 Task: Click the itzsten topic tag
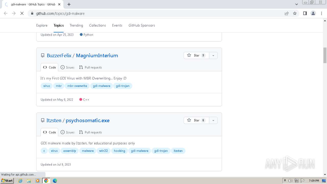coord(178,151)
